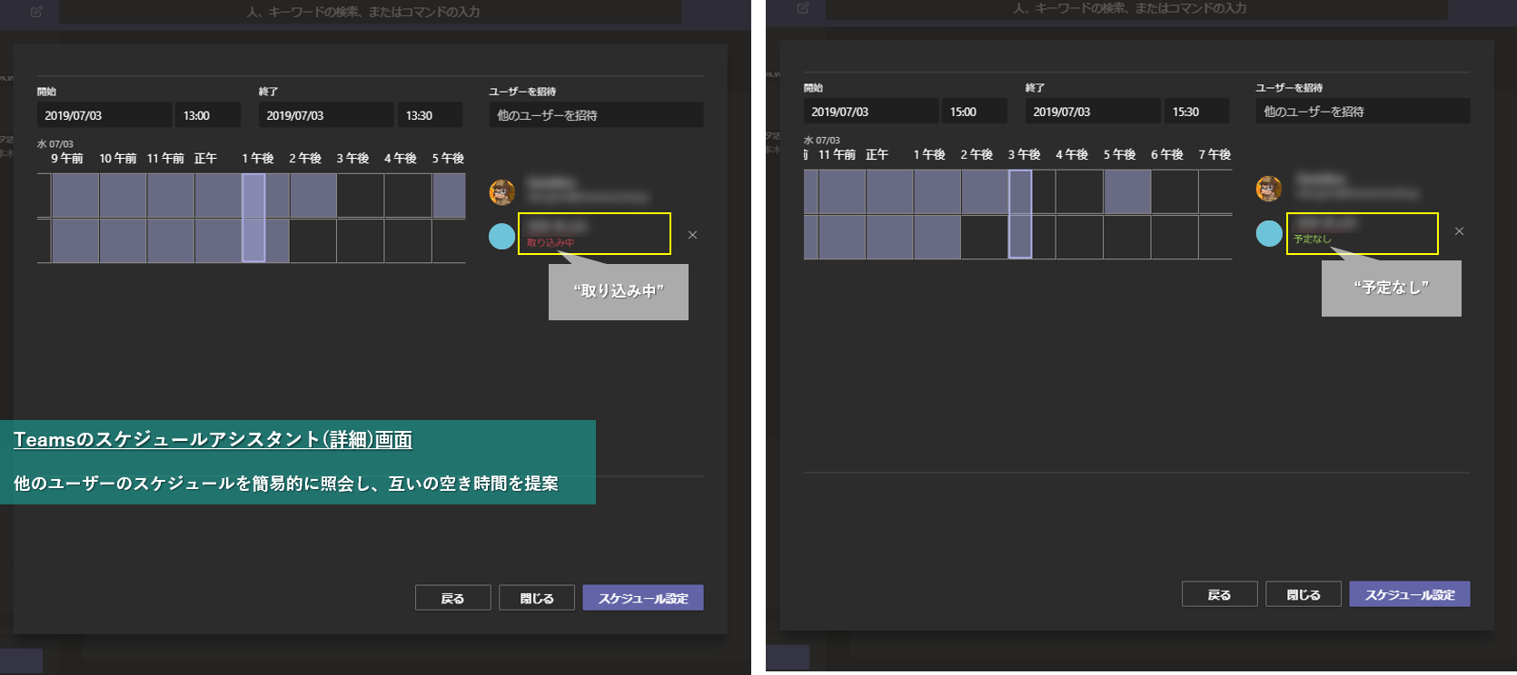This screenshot has width=1517, height=675.
Task: Click 10午前 column label in left timeline
Action: tap(117, 158)
